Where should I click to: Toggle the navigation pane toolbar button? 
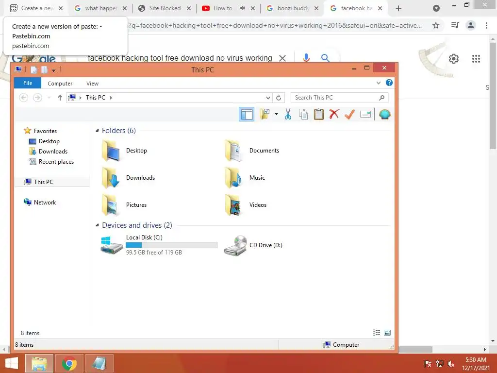[x=246, y=115]
